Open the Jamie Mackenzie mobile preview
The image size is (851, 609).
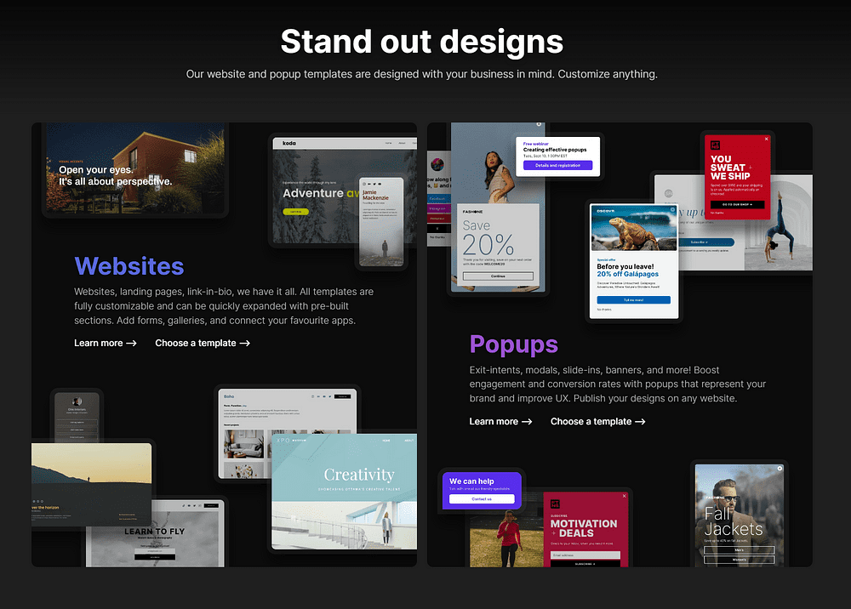382,222
